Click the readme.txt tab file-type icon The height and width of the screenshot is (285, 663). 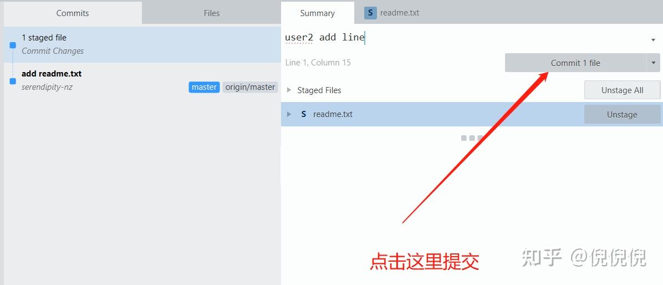coord(370,13)
